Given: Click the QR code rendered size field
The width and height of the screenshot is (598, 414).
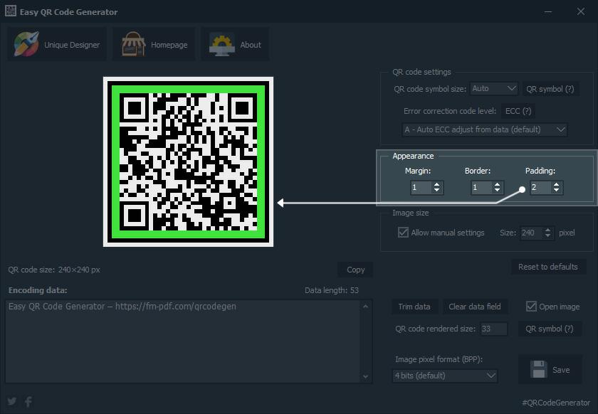Looking at the screenshot, I should [x=494, y=329].
